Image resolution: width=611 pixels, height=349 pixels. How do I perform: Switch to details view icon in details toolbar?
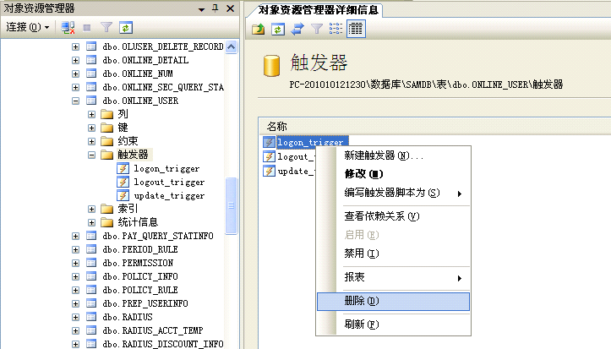click(356, 29)
